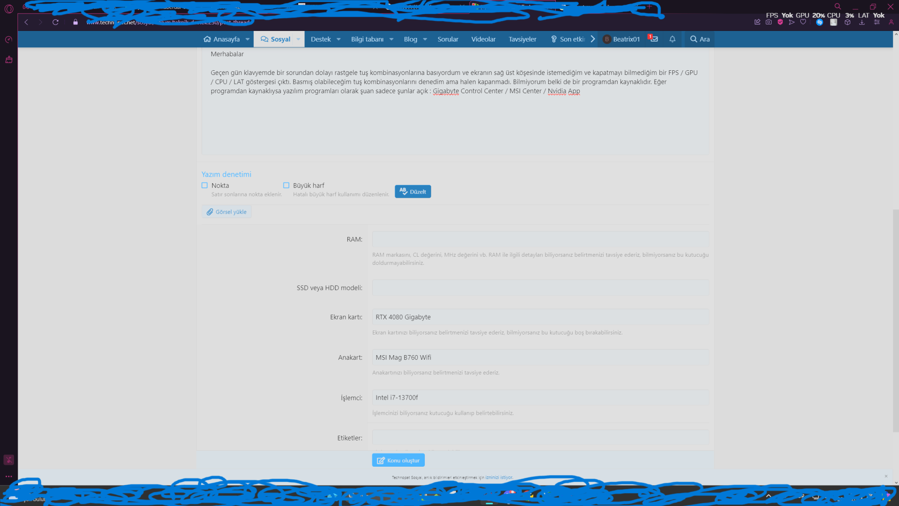Open Opera Easy Setup sliders icon
The width and height of the screenshot is (899, 506).
[x=877, y=22]
